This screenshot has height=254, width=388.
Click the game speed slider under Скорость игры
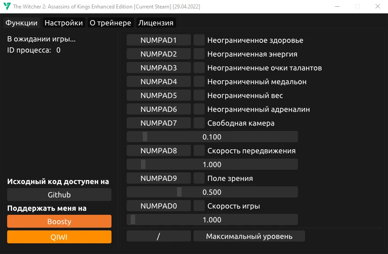point(212,220)
